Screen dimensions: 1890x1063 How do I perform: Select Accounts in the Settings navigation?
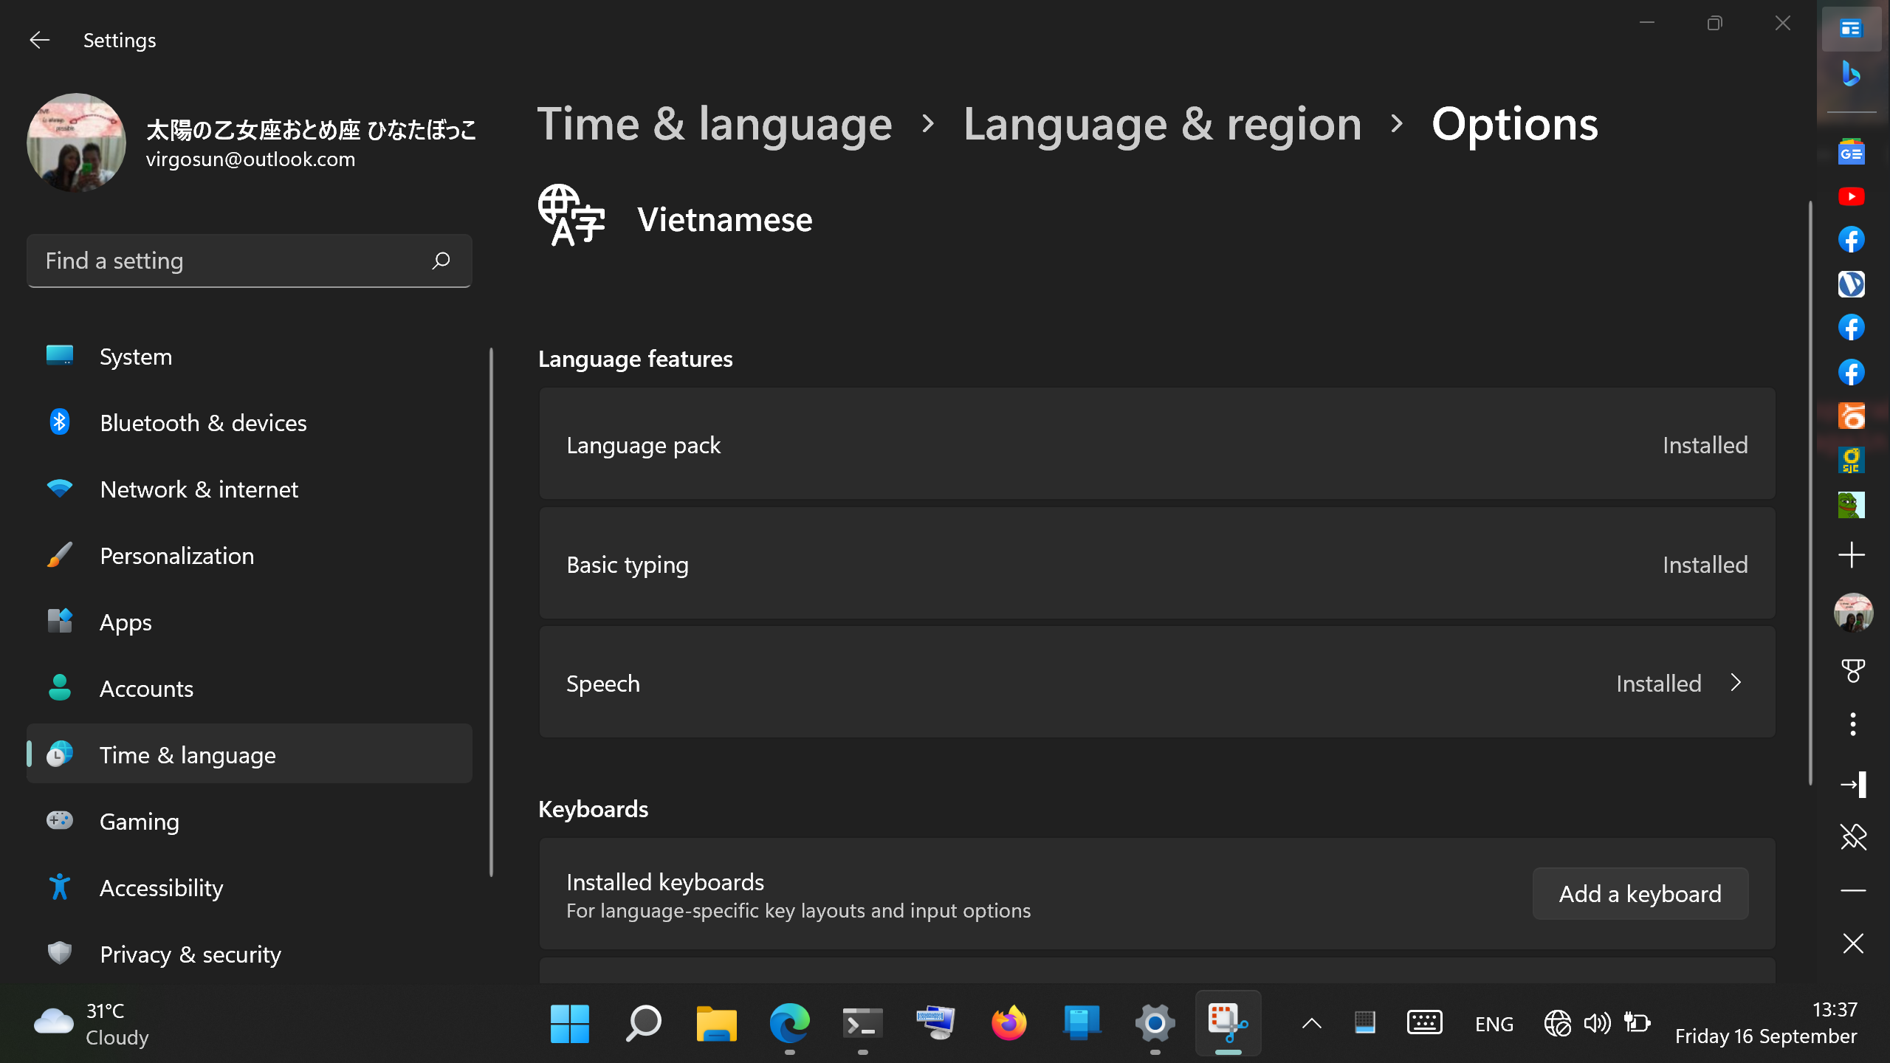point(146,688)
